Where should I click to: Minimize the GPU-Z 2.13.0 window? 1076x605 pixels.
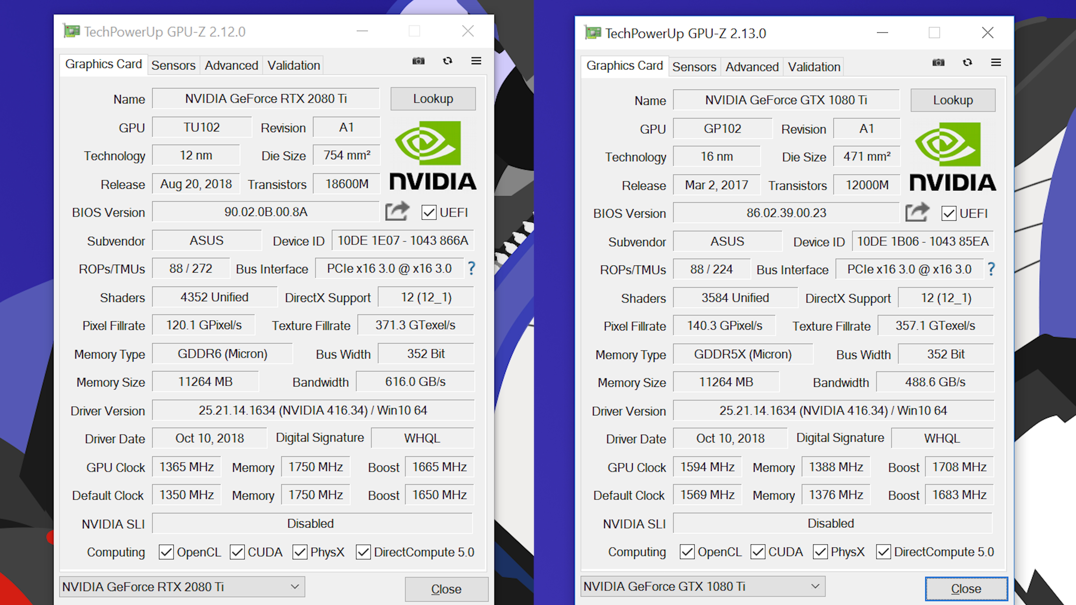[882, 32]
